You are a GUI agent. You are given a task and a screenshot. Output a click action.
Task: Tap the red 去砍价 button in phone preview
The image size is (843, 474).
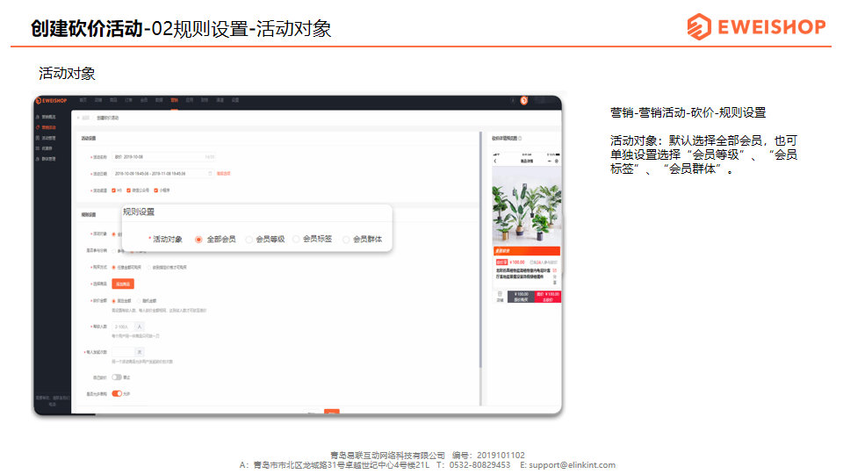548,297
